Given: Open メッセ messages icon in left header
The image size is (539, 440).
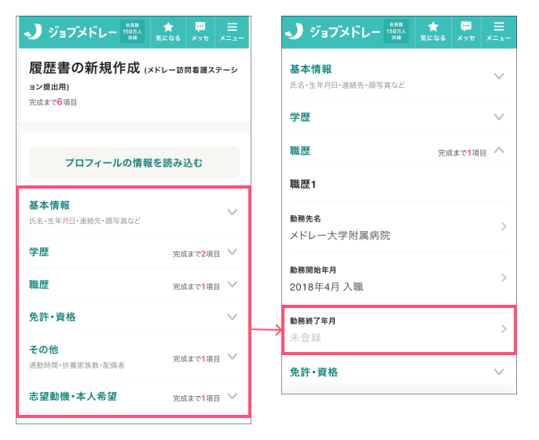Looking at the screenshot, I should pos(200,31).
